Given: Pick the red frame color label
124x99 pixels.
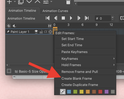Looking at the screenshot, I should (x=100, y=92).
